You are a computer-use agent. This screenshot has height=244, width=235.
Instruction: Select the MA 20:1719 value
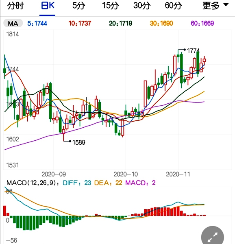click(x=120, y=24)
